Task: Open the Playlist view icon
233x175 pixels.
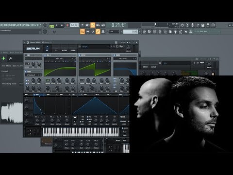Action: click(x=145, y=32)
